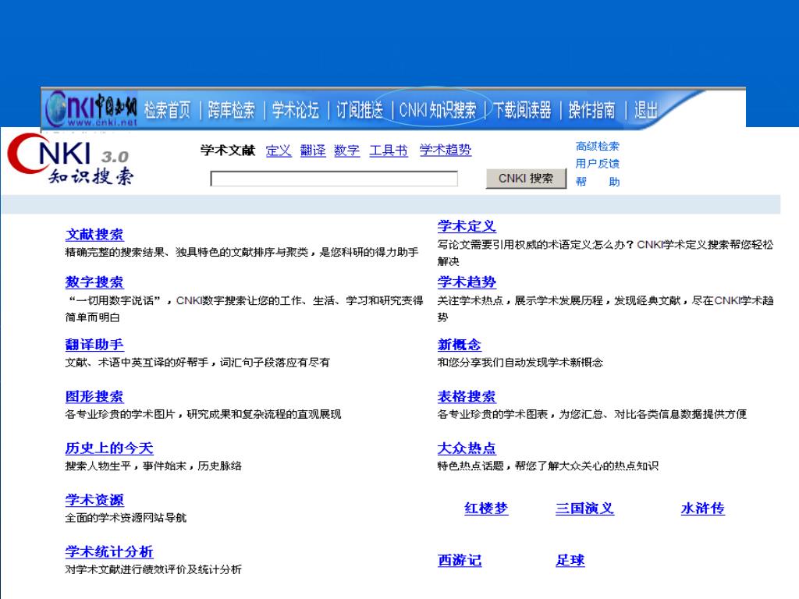Click the 三国演义 hot topic link
Screen dimensions: 799x599
[585, 509]
